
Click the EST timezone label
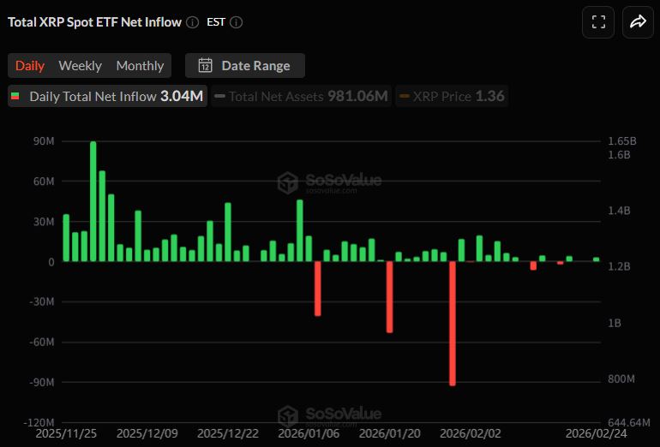pyautogui.click(x=216, y=22)
